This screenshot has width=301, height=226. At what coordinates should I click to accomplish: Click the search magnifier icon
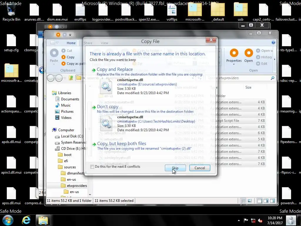(x=272, y=78)
